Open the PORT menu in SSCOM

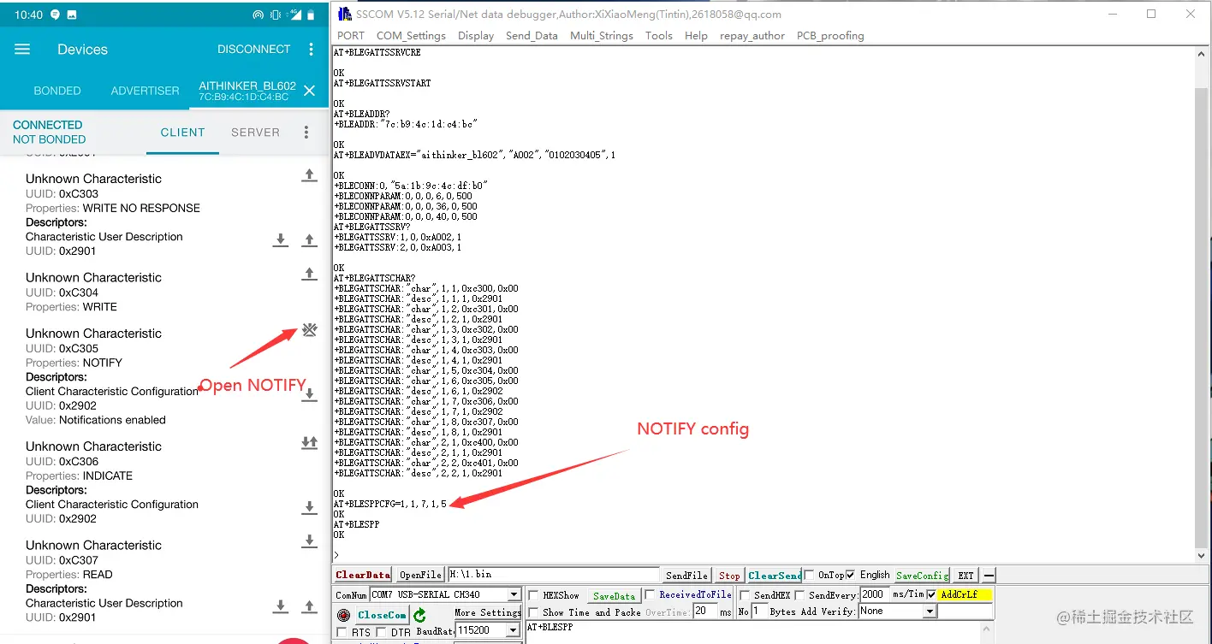click(351, 36)
